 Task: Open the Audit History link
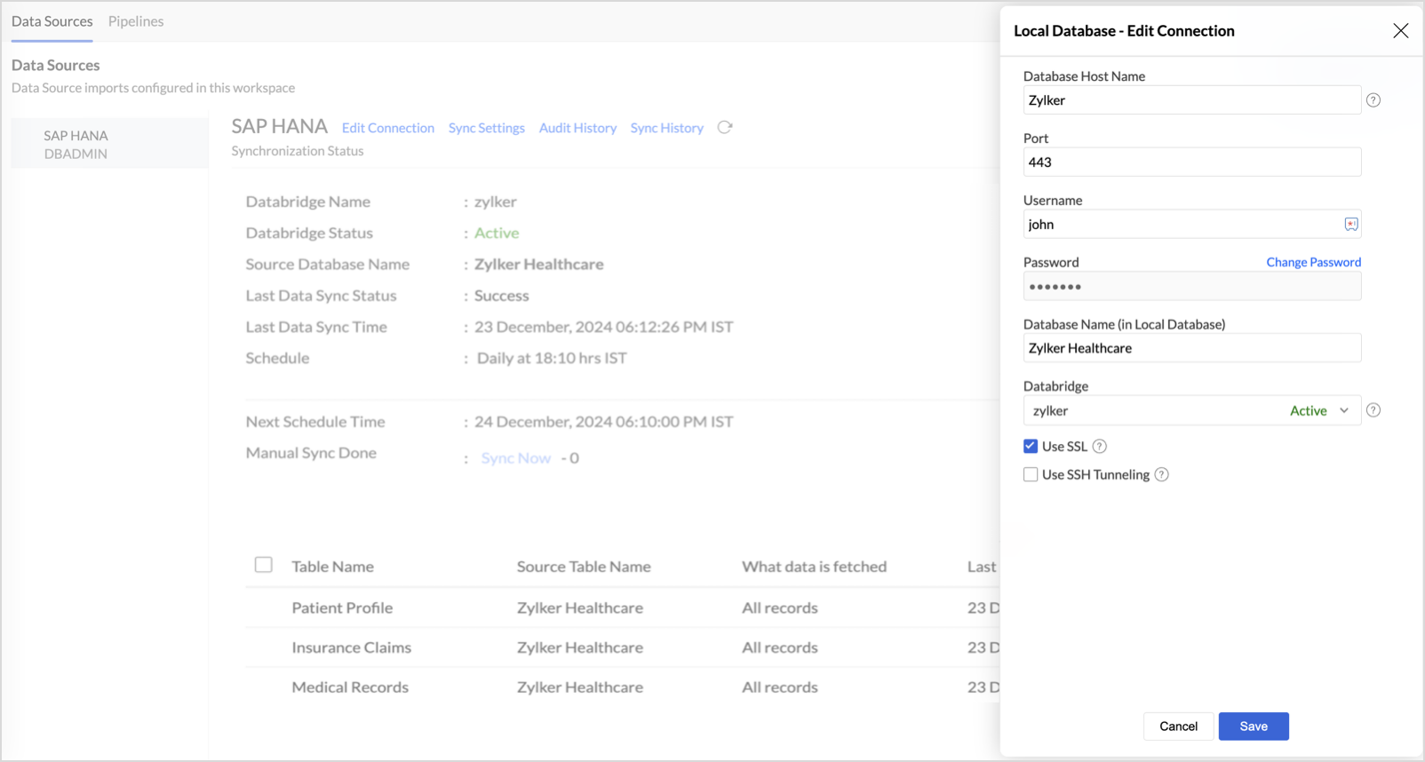coord(577,128)
